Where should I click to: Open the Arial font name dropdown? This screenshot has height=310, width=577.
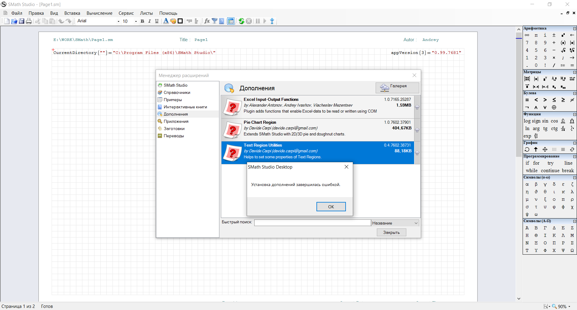(118, 21)
